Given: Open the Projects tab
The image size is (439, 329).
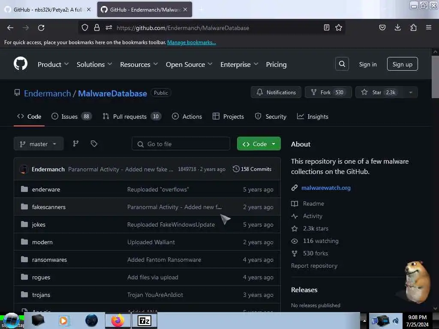Looking at the screenshot, I should [x=228, y=117].
